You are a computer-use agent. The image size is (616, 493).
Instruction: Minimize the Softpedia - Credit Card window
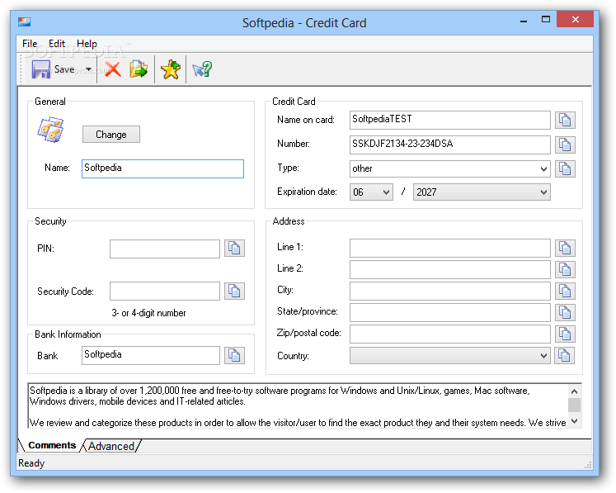tap(524, 20)
